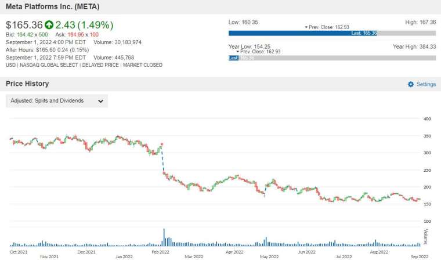
Task: Click the DELAYED PRICE label
Action: tap(100, 65)
